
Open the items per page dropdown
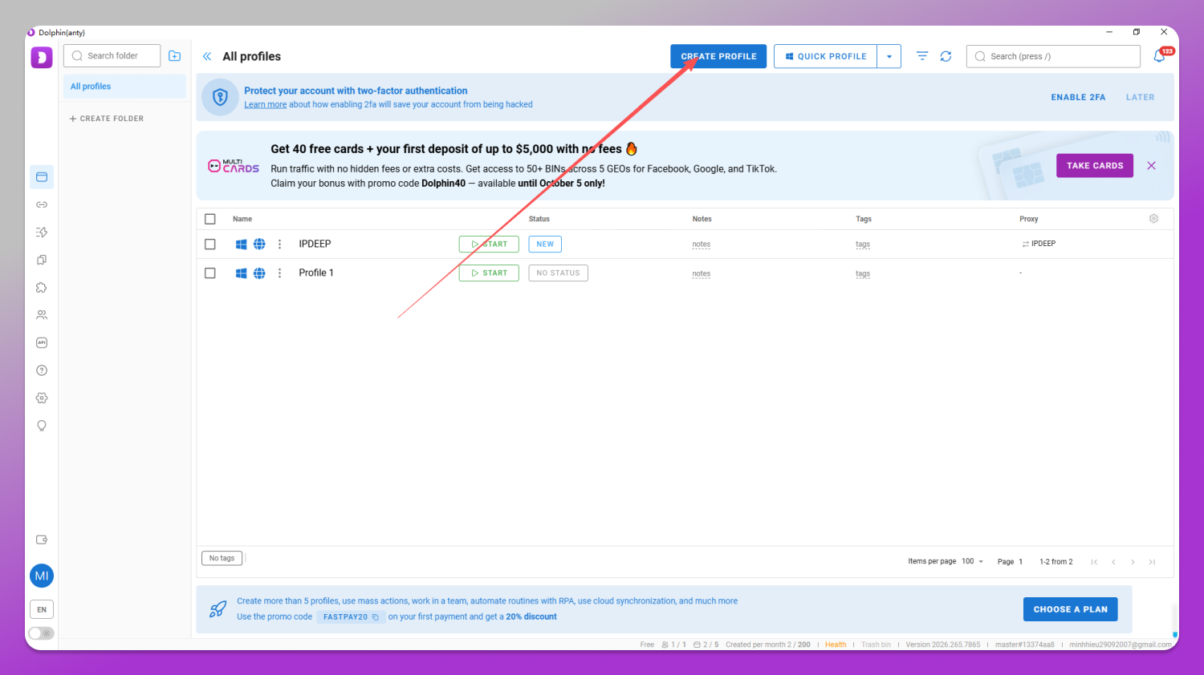click(x=973, y=562)
